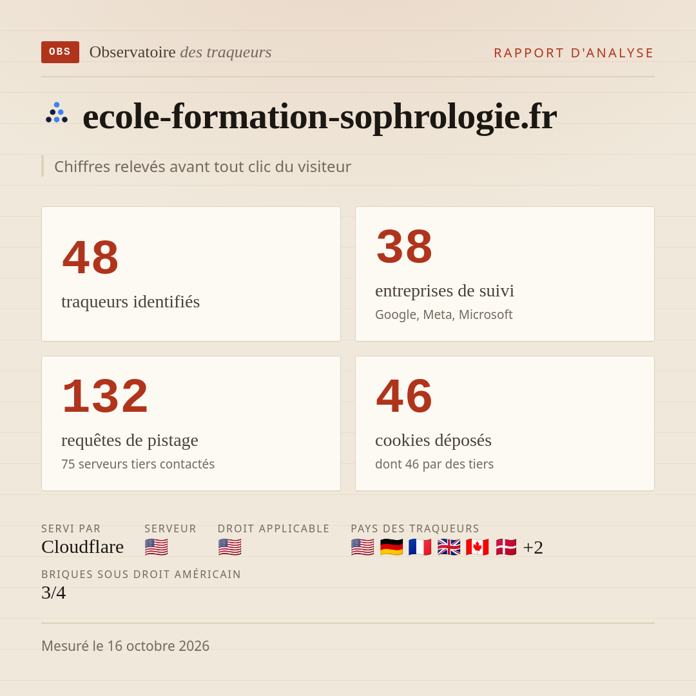The height and width of the screenshot is (696, 696).
Task: Click the red OBS logo badge
Action: [61, 52]
